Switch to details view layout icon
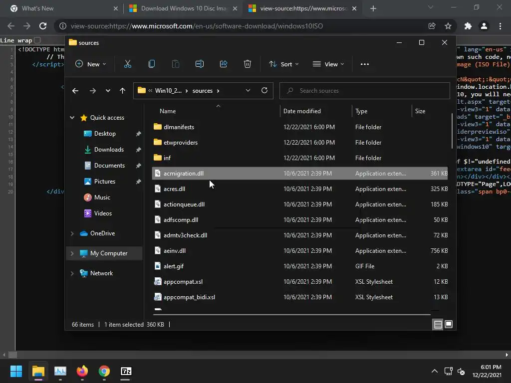 click(438, 324)
